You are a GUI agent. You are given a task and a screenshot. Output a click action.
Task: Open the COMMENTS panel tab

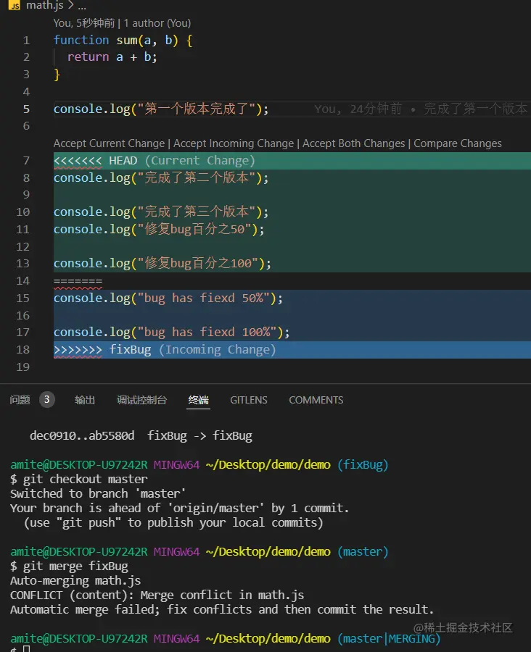pyautogui.click(x=316, y=400)
